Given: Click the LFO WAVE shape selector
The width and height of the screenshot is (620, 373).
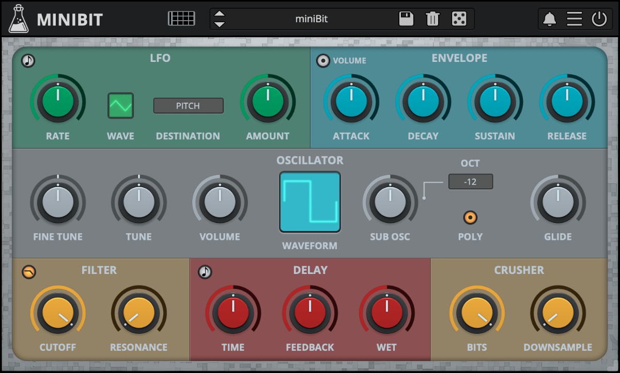Looking at the screenshot, I should 120,105.
